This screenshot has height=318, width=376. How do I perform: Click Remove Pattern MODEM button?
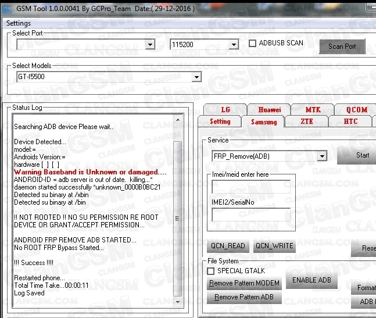244,283
